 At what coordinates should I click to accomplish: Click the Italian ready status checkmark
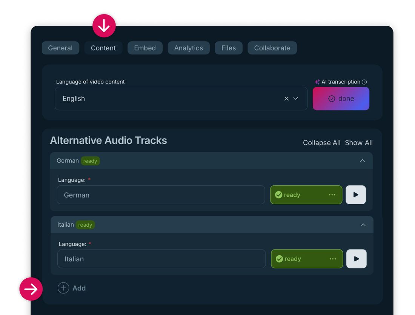click(x=279, y=259)
